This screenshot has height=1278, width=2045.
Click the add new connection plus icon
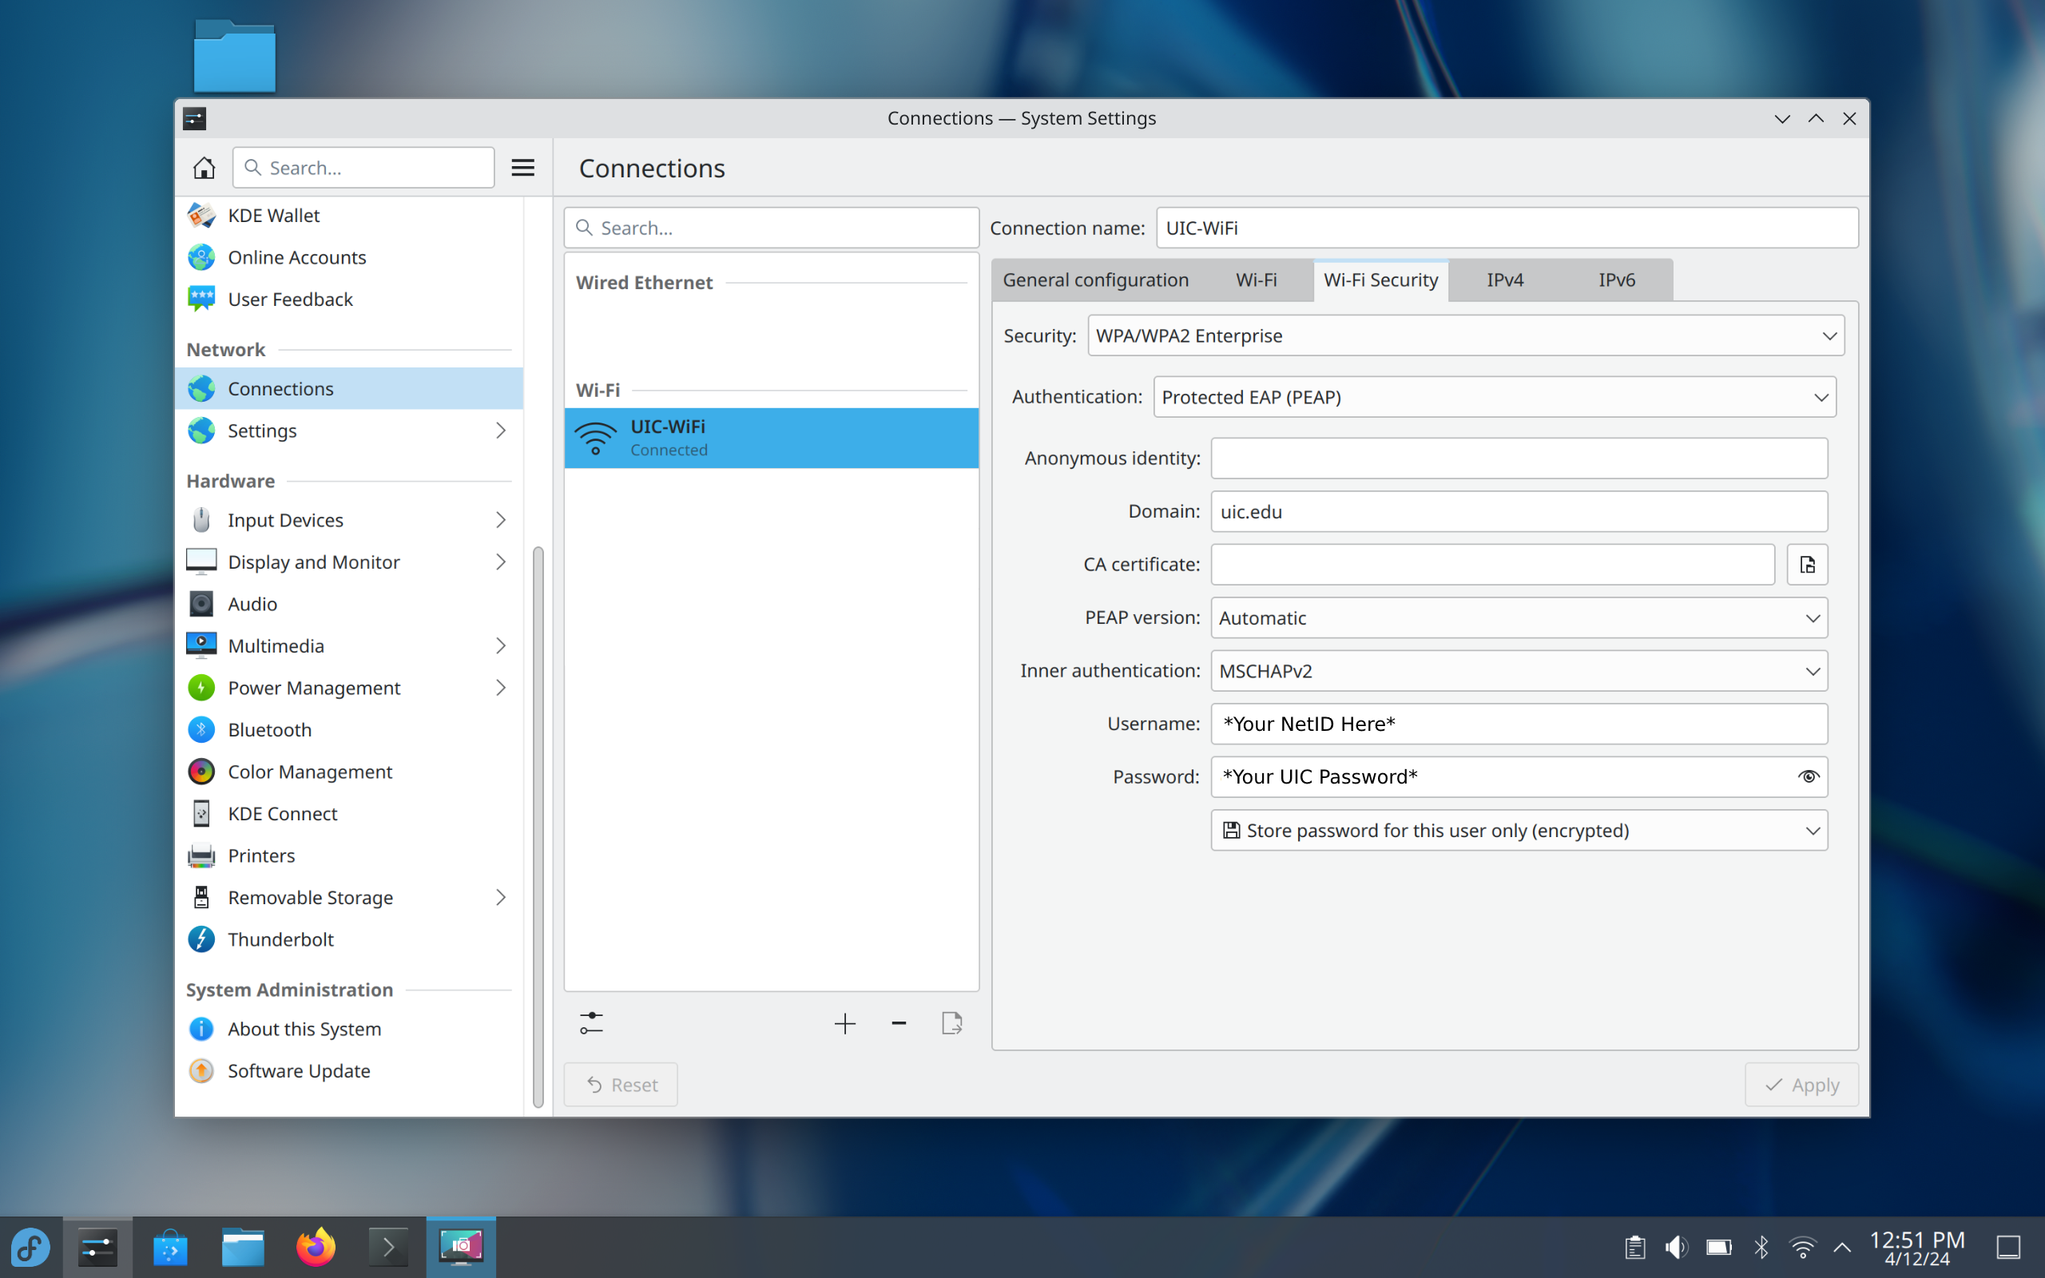(x=844, y=1023)
